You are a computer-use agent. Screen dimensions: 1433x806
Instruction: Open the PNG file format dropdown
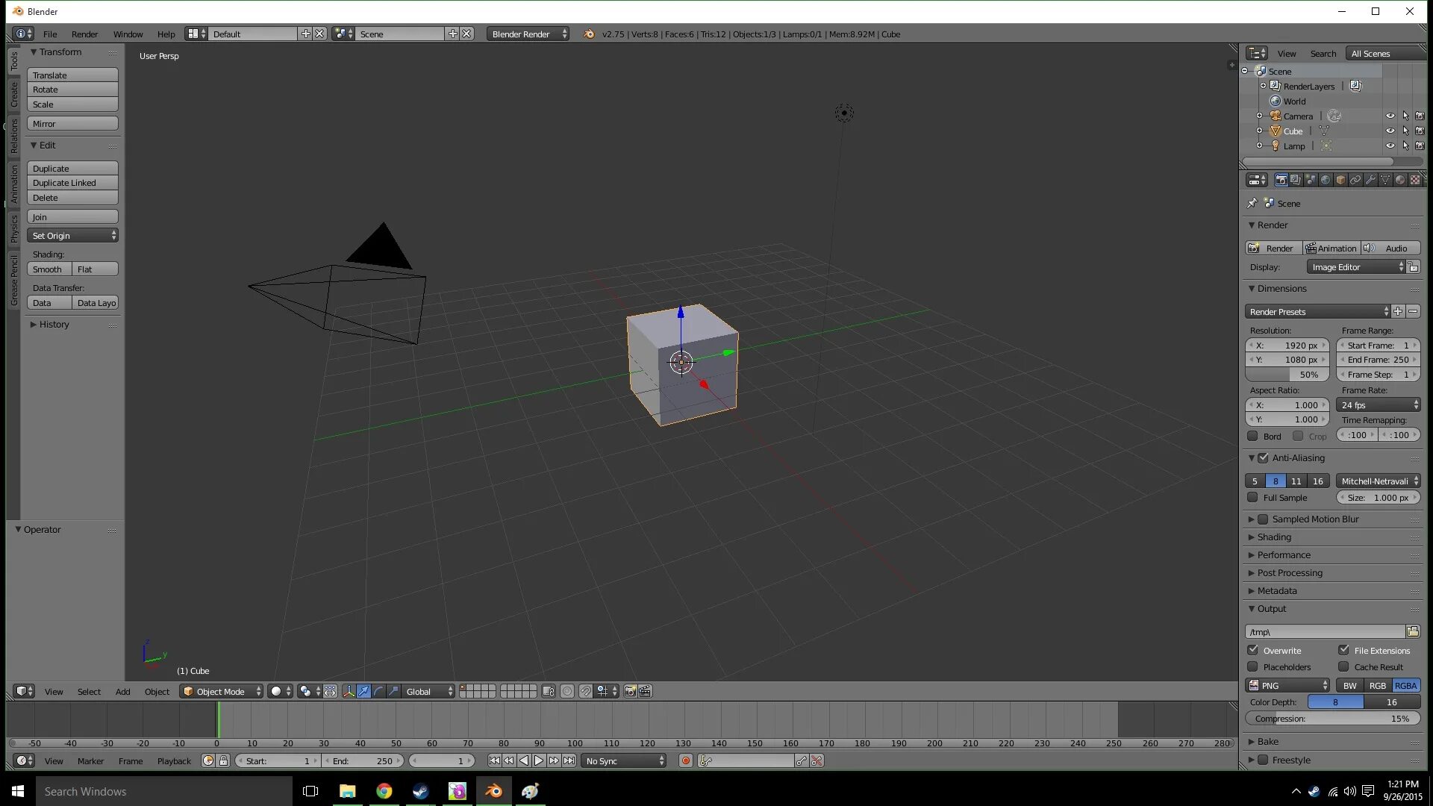coord(1287,685)
